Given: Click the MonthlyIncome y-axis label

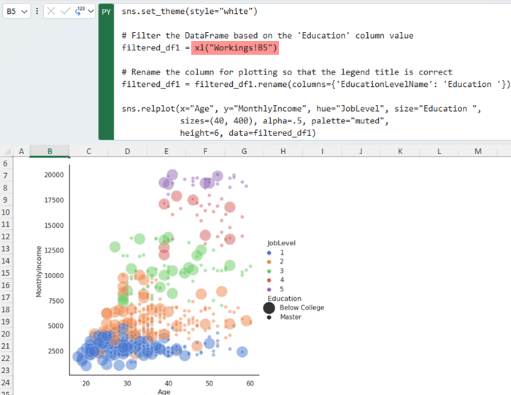Looking at the screenshot, I should 39,272.
